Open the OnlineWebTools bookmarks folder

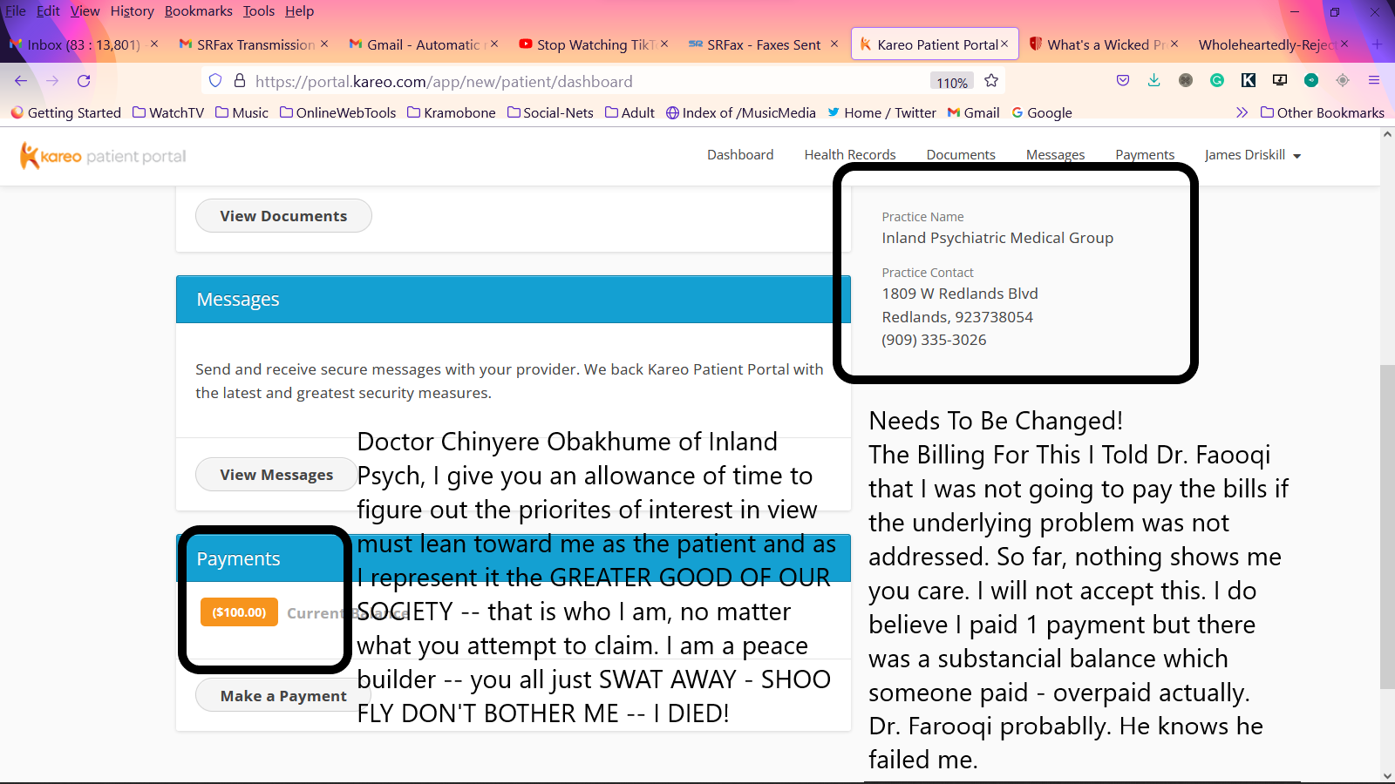pos(338,112)
